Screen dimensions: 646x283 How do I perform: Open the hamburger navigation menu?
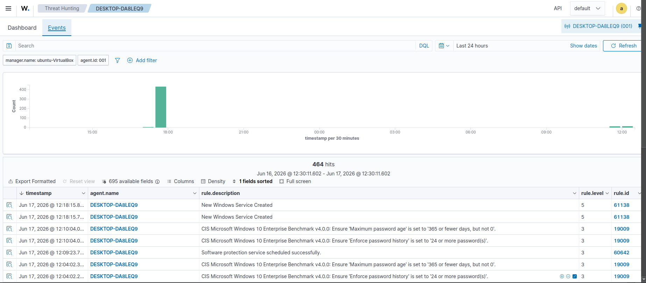pos(8,8)
